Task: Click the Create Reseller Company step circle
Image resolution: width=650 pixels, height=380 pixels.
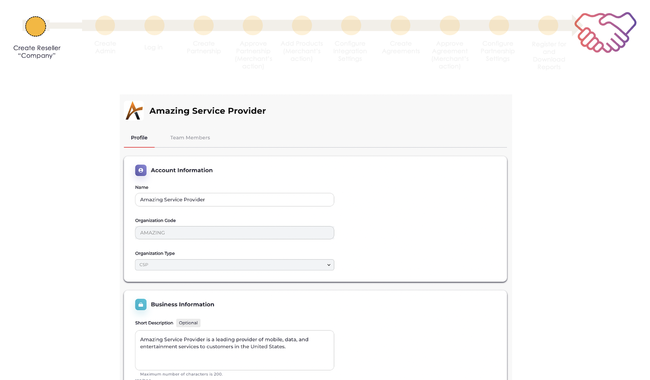Action: click(36, 26)
